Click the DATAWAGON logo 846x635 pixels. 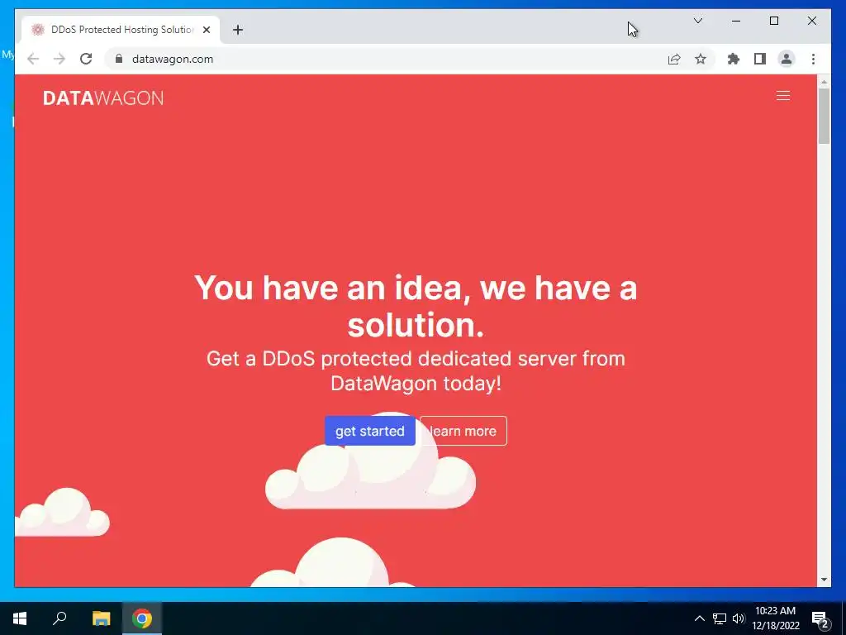103,98
